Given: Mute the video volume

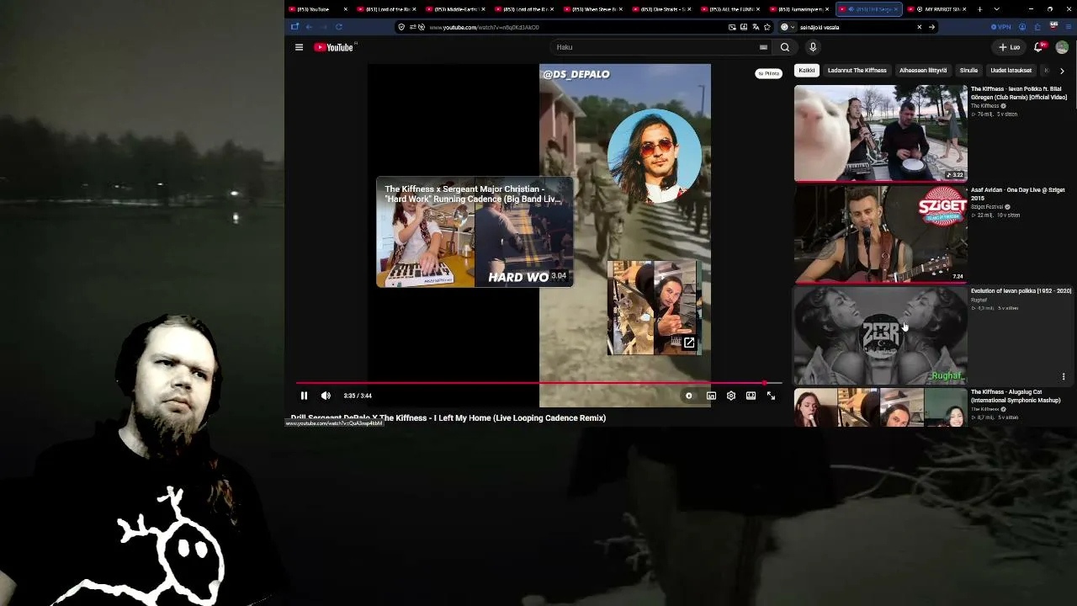Looking at the screenshot, I should (326, 396).
